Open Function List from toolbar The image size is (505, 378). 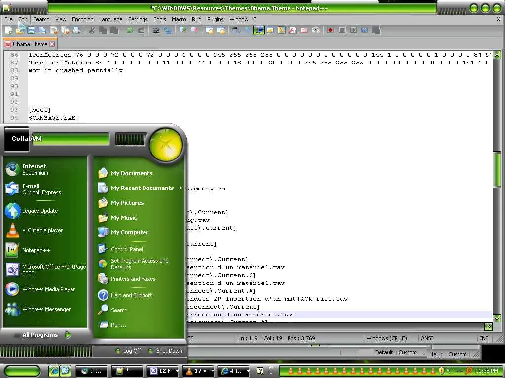[293, 30]
